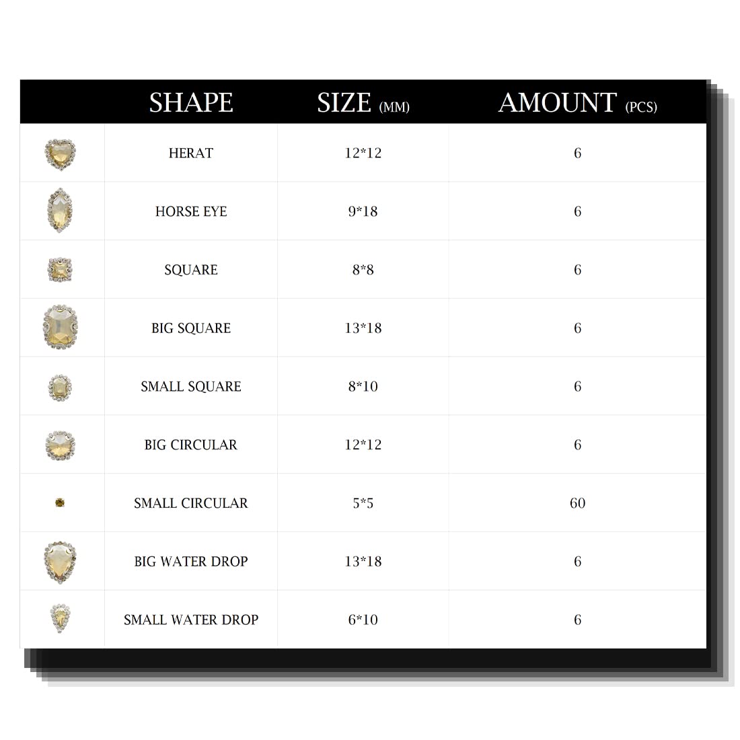Click the 6*10 size value
The image size is (740, 740).
363,620
